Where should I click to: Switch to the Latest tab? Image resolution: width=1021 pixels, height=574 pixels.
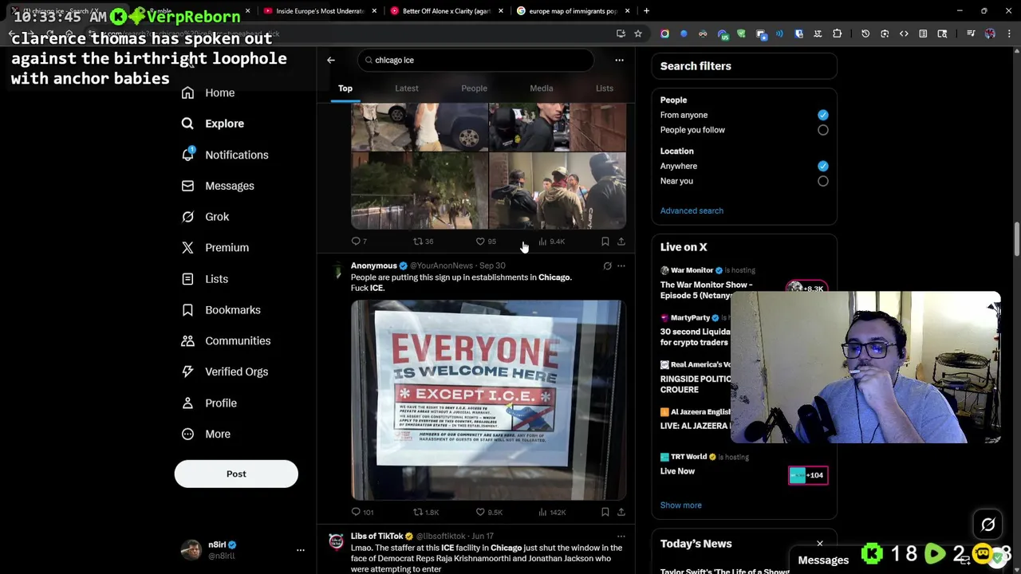pos(407,88)
